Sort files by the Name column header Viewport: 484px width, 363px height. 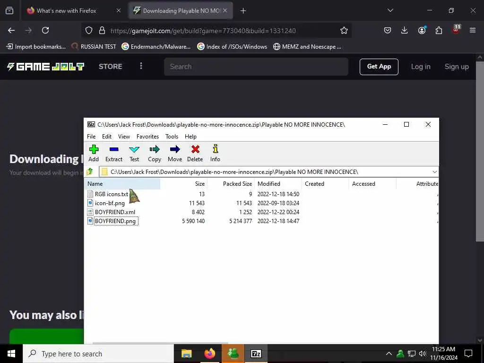(x=122, y=184)
